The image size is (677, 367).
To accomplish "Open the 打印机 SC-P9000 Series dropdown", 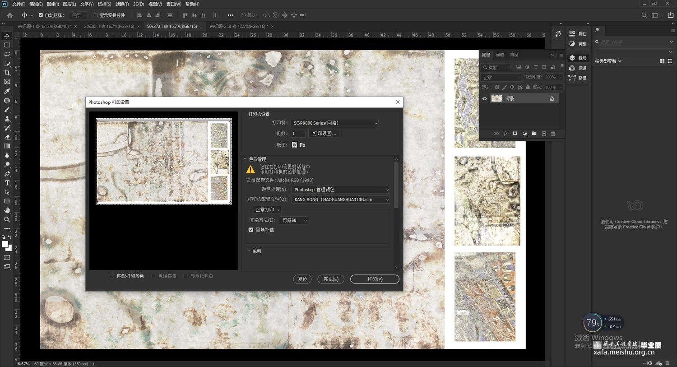I will click(334, 123).
